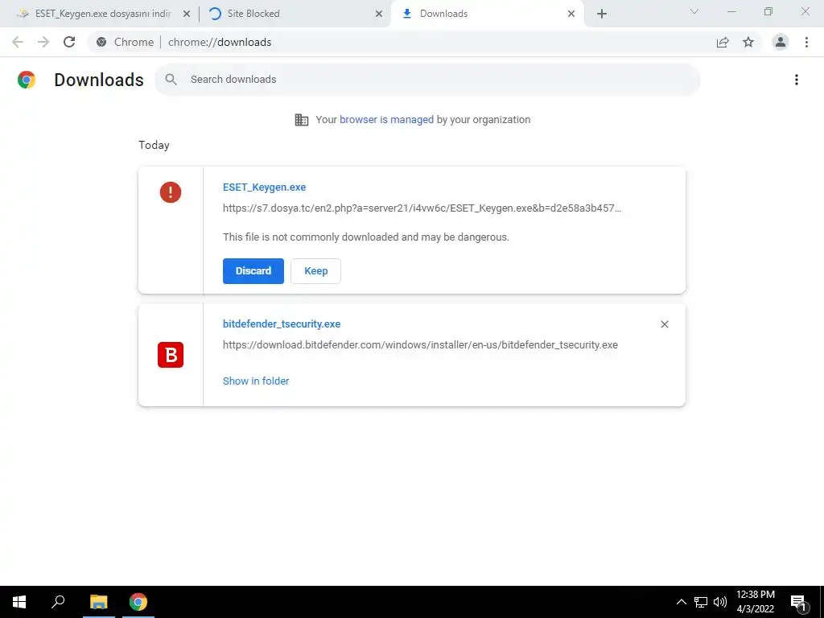The width and height of the screenshot is (824, 618).
Task: Click the Chrome logo beside Downloads heading
Action: coord(27,80)
